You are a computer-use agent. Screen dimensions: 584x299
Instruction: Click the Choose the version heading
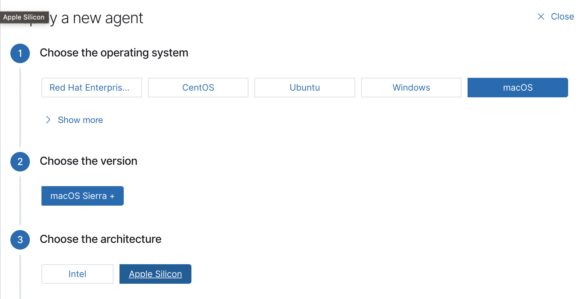coord(88,161)
